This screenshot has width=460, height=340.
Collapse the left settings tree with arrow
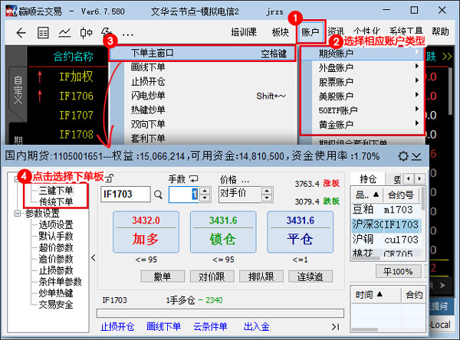(94, 258)
